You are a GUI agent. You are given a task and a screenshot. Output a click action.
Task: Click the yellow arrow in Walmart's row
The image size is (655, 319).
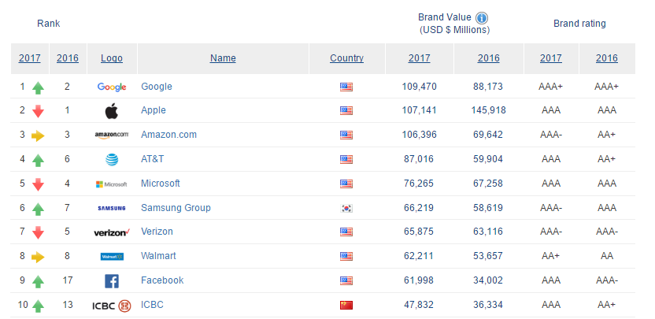[38, 257]
